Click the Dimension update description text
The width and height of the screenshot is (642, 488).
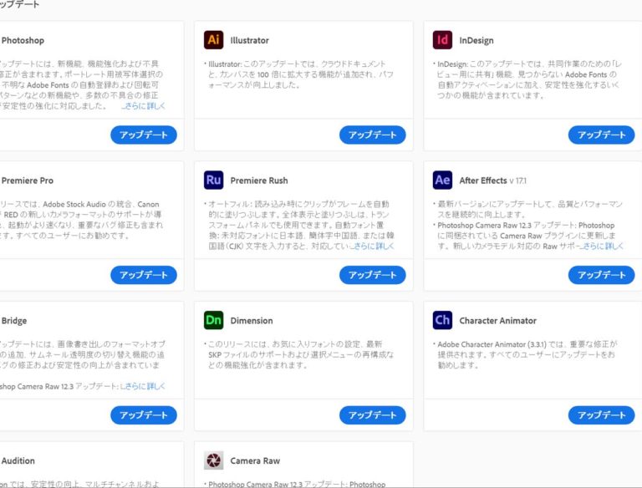299,354
